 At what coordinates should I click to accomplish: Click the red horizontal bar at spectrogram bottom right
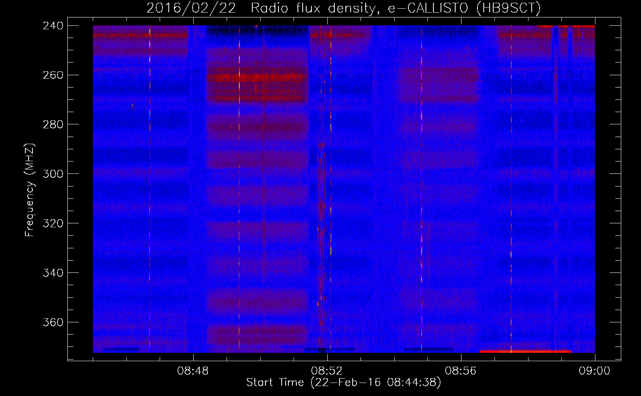click(525, 351)
